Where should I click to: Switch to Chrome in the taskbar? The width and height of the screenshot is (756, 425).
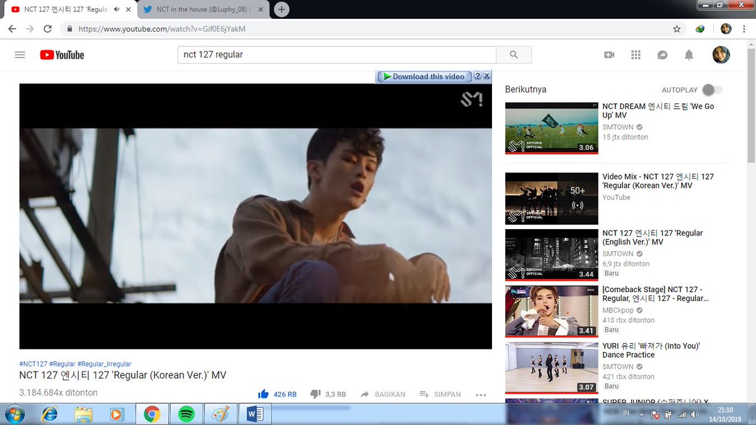(x=151, y=414)
